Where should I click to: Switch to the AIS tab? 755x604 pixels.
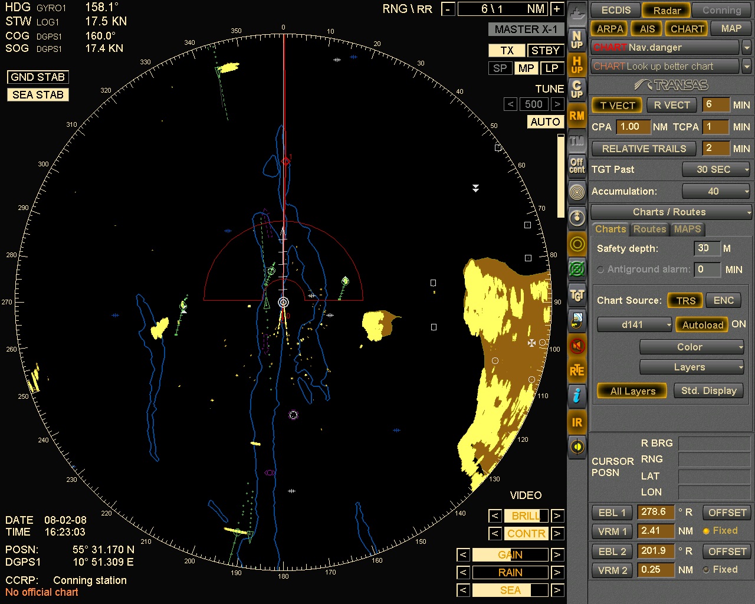coord(646,28)
